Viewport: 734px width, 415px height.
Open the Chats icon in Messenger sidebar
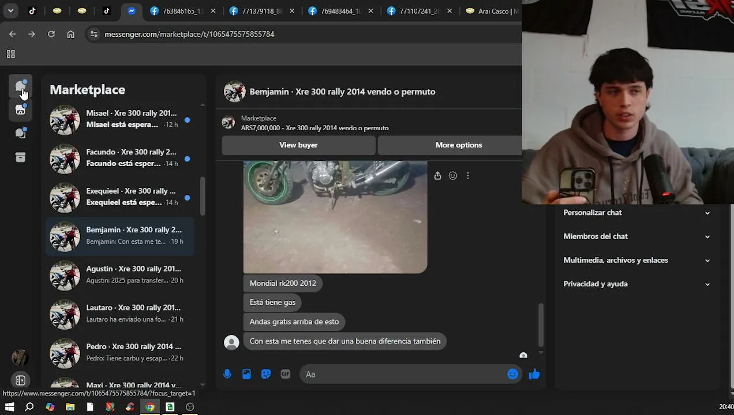coord(20,86)
